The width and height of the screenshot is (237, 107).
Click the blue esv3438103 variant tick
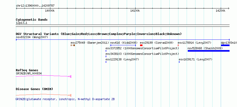coord(106,56)
